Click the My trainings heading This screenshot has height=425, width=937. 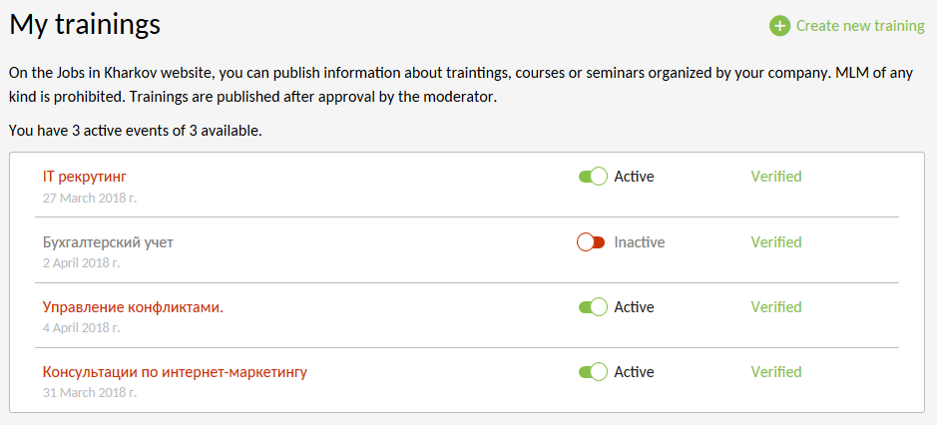tap(84, 25)
